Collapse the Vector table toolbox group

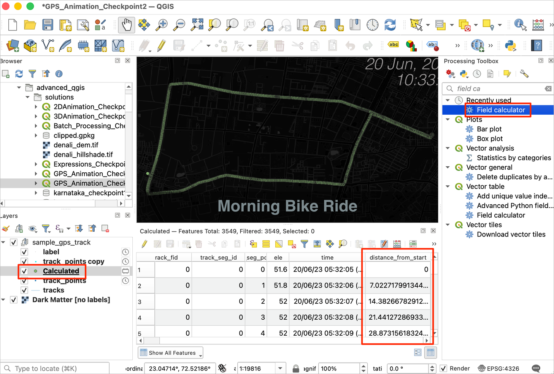click(448, 186)
